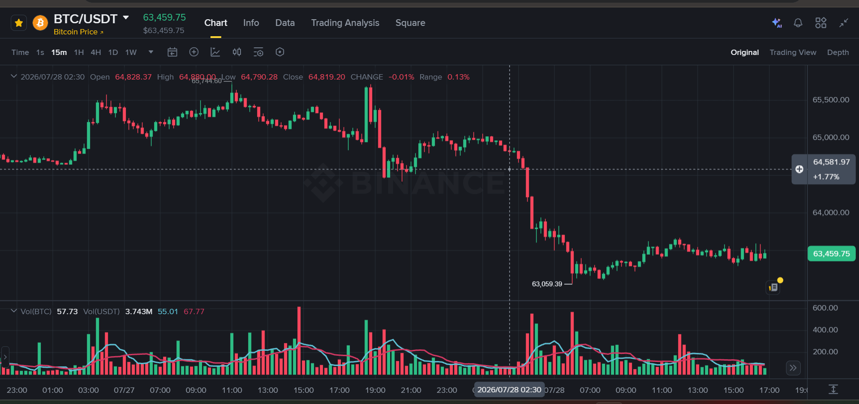Image resolution: width=859 pixels, height=404 pixels.
Task: Click the 63,059.39 low price marker
Action: click(x=547, y=284)
